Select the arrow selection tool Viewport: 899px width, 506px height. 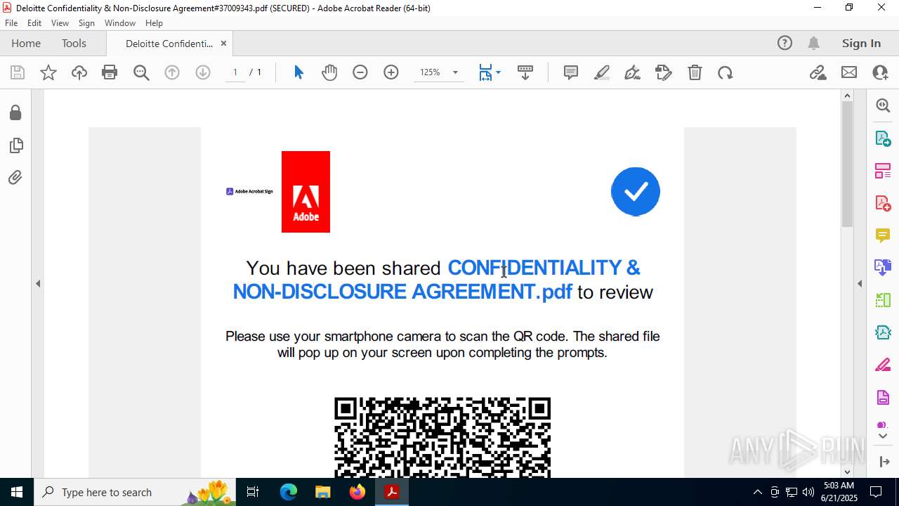(x=298, y=72)
